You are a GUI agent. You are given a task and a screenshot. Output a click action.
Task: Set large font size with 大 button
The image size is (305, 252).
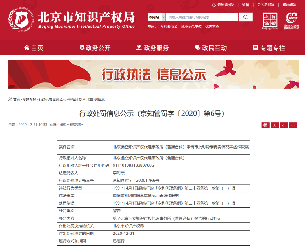pyautogui.click(x=274, y=125)
